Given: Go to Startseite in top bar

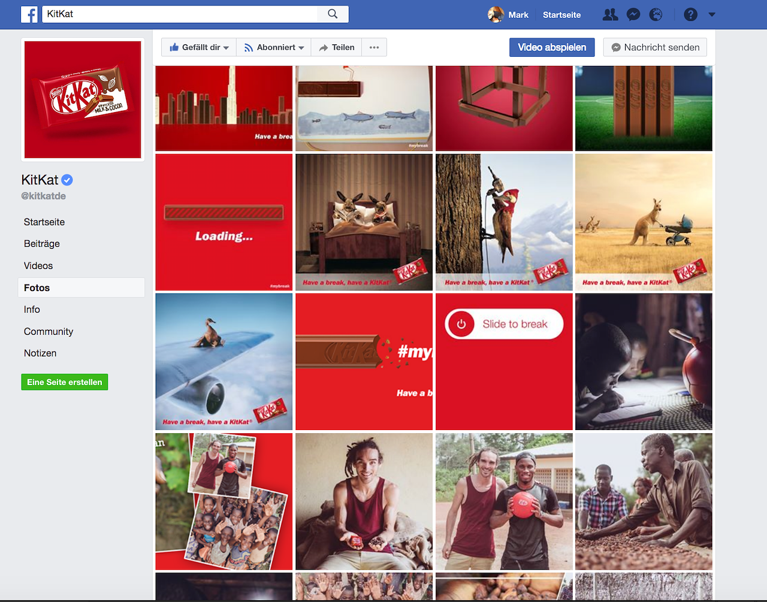Looking at the screenshot, I should (561, 15).
